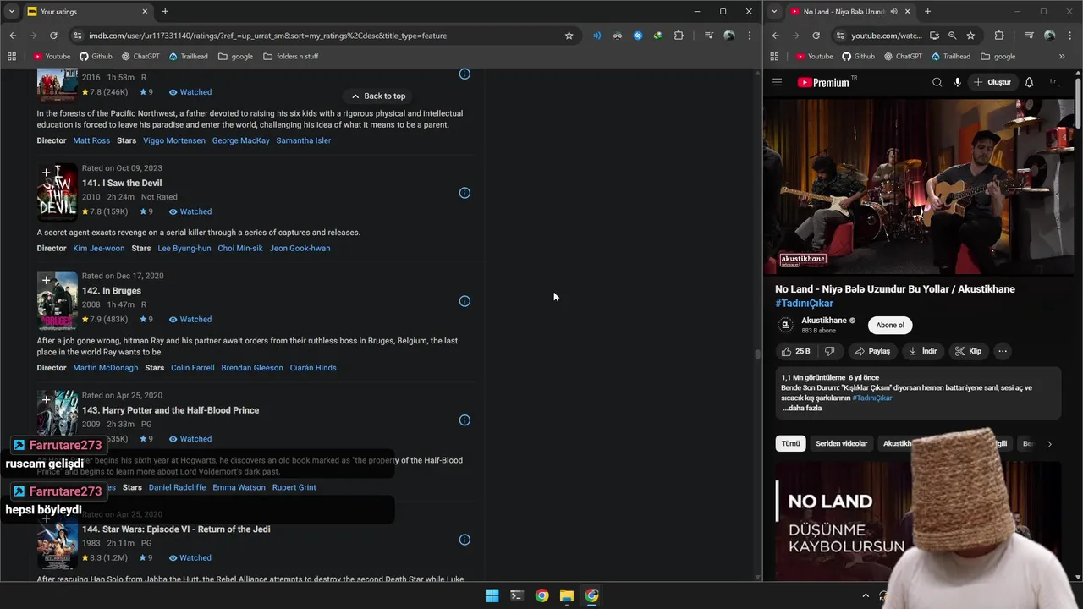
Task: Dislike the YouTube video
Action: [x=830, y=351]
